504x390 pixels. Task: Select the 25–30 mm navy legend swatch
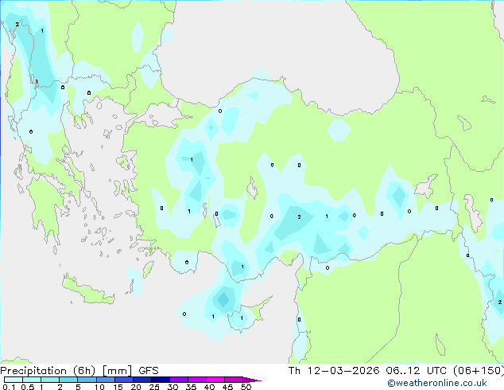point(160,380)
